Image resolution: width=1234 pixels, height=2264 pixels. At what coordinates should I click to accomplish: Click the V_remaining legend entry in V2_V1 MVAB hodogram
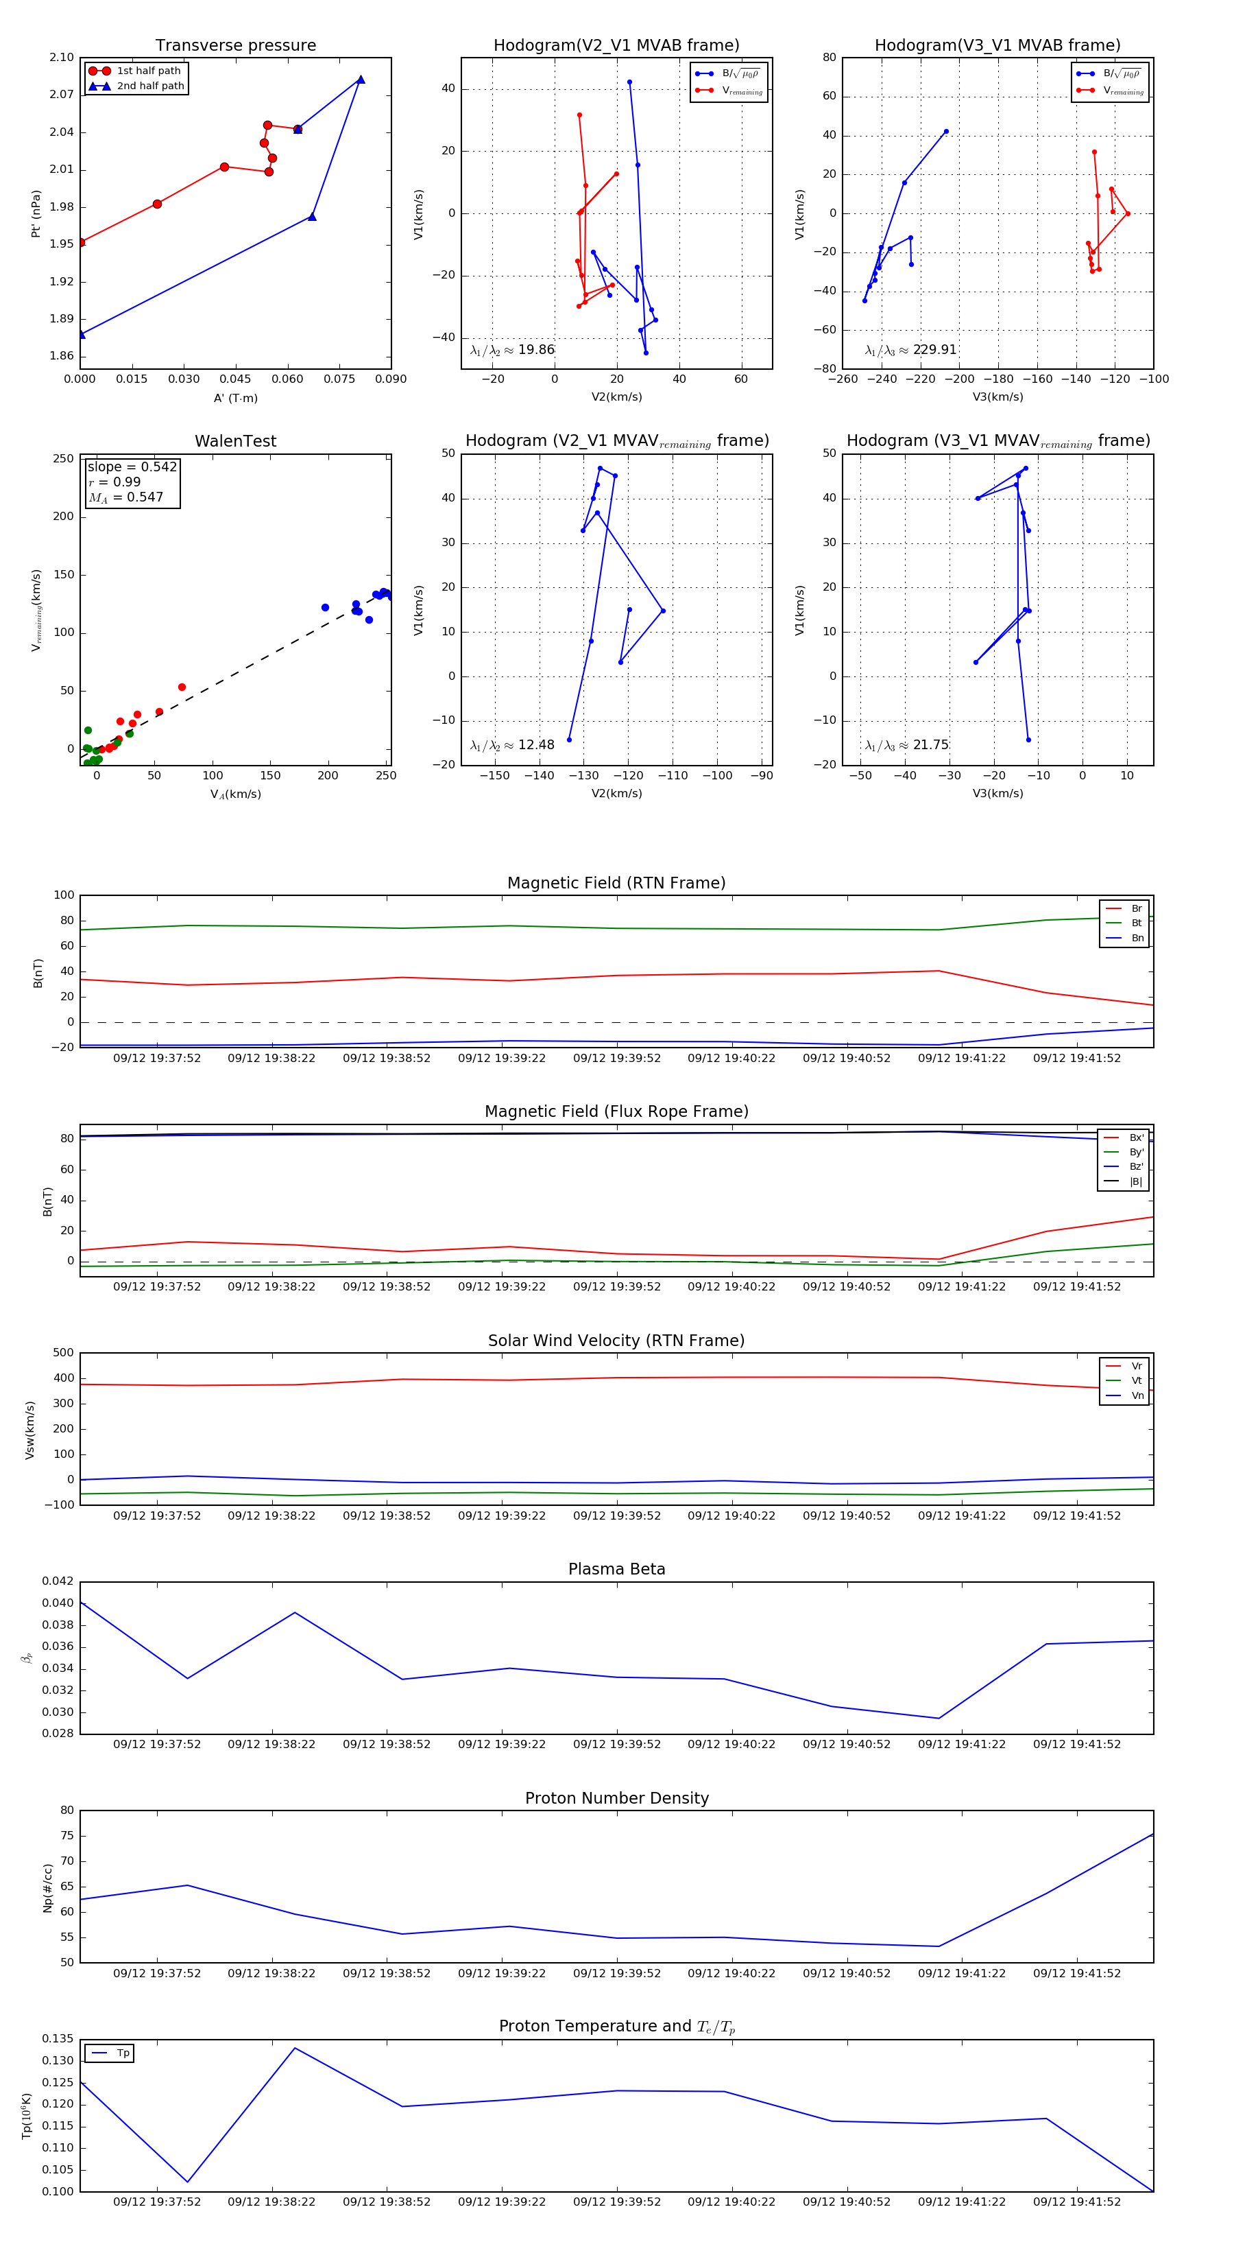729,91
